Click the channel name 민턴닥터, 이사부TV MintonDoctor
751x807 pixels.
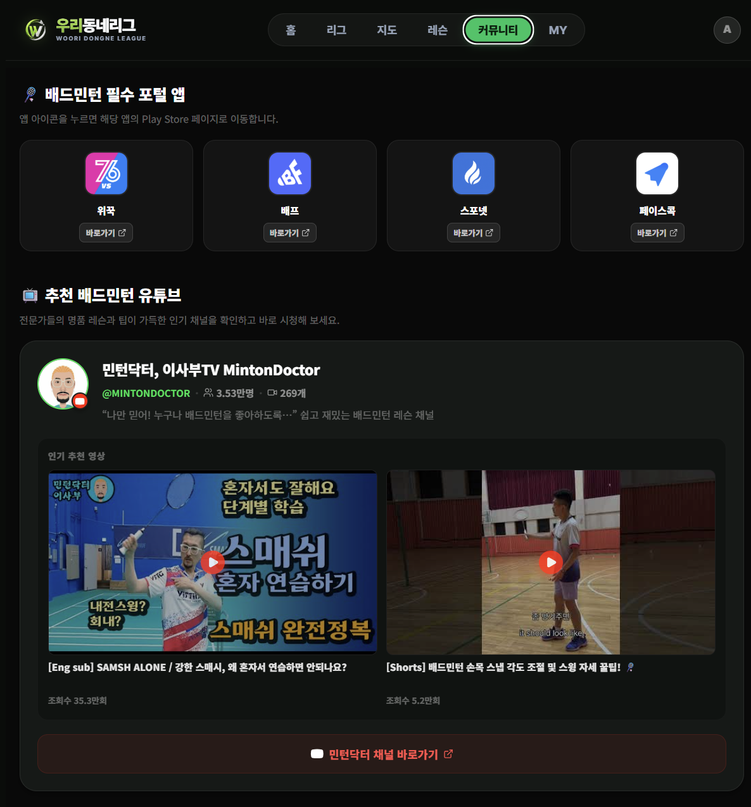211,370
